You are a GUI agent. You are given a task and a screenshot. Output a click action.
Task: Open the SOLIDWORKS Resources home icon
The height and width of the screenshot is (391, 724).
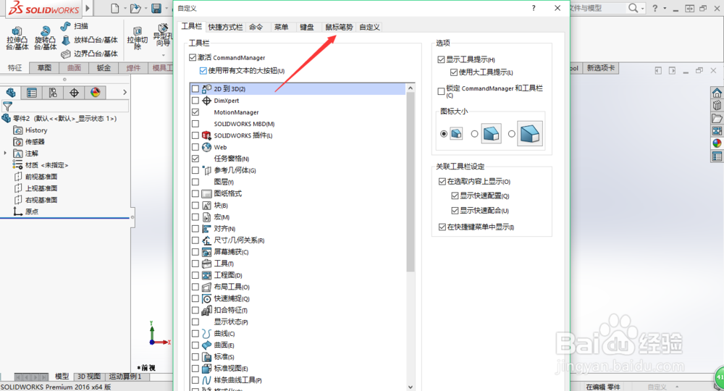tap(717, 93)
